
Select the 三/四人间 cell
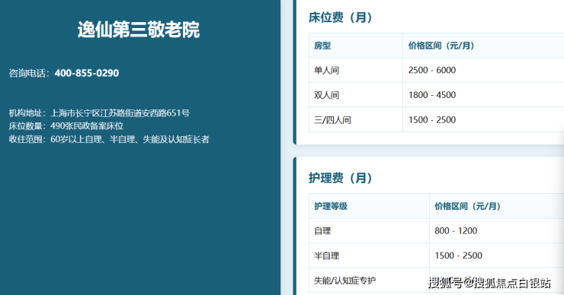(x=332, y=119)
